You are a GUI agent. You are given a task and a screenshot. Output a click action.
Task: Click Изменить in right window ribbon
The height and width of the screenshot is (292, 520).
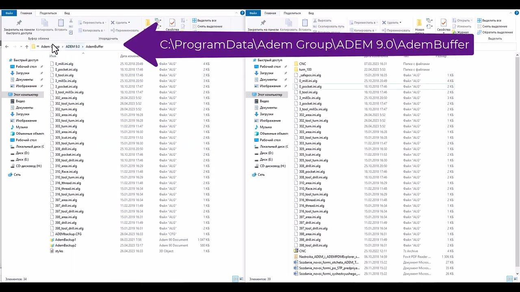[x=461, y=26]
